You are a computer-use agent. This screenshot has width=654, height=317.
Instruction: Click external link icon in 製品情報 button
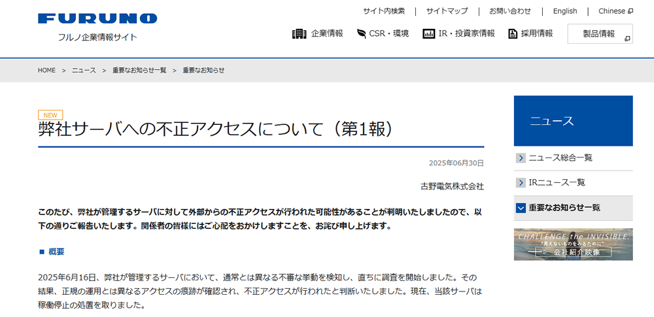627,39
